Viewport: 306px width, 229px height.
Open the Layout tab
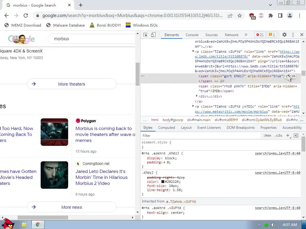pos(186,128)
